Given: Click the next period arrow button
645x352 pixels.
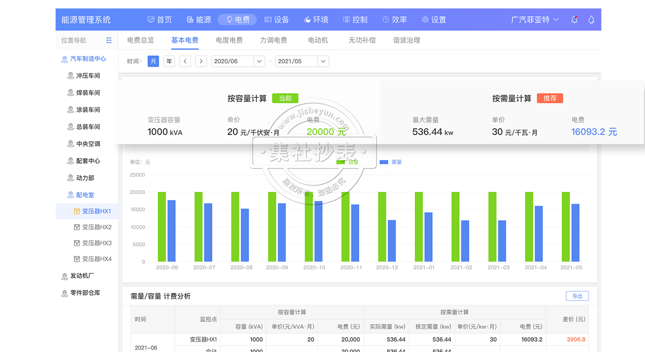Looking at the screenshot, I should (x=201, y=61).
